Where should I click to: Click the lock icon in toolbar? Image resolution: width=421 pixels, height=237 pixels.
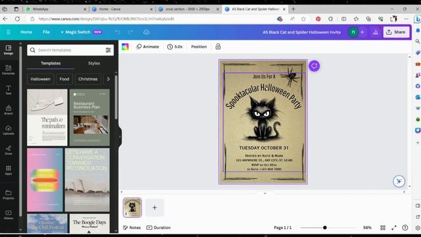coord(218,47)
